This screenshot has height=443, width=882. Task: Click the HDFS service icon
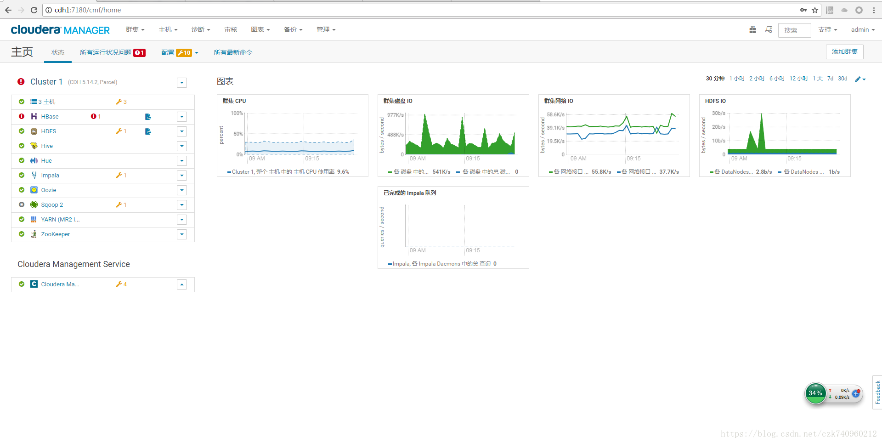pos(34,131)
